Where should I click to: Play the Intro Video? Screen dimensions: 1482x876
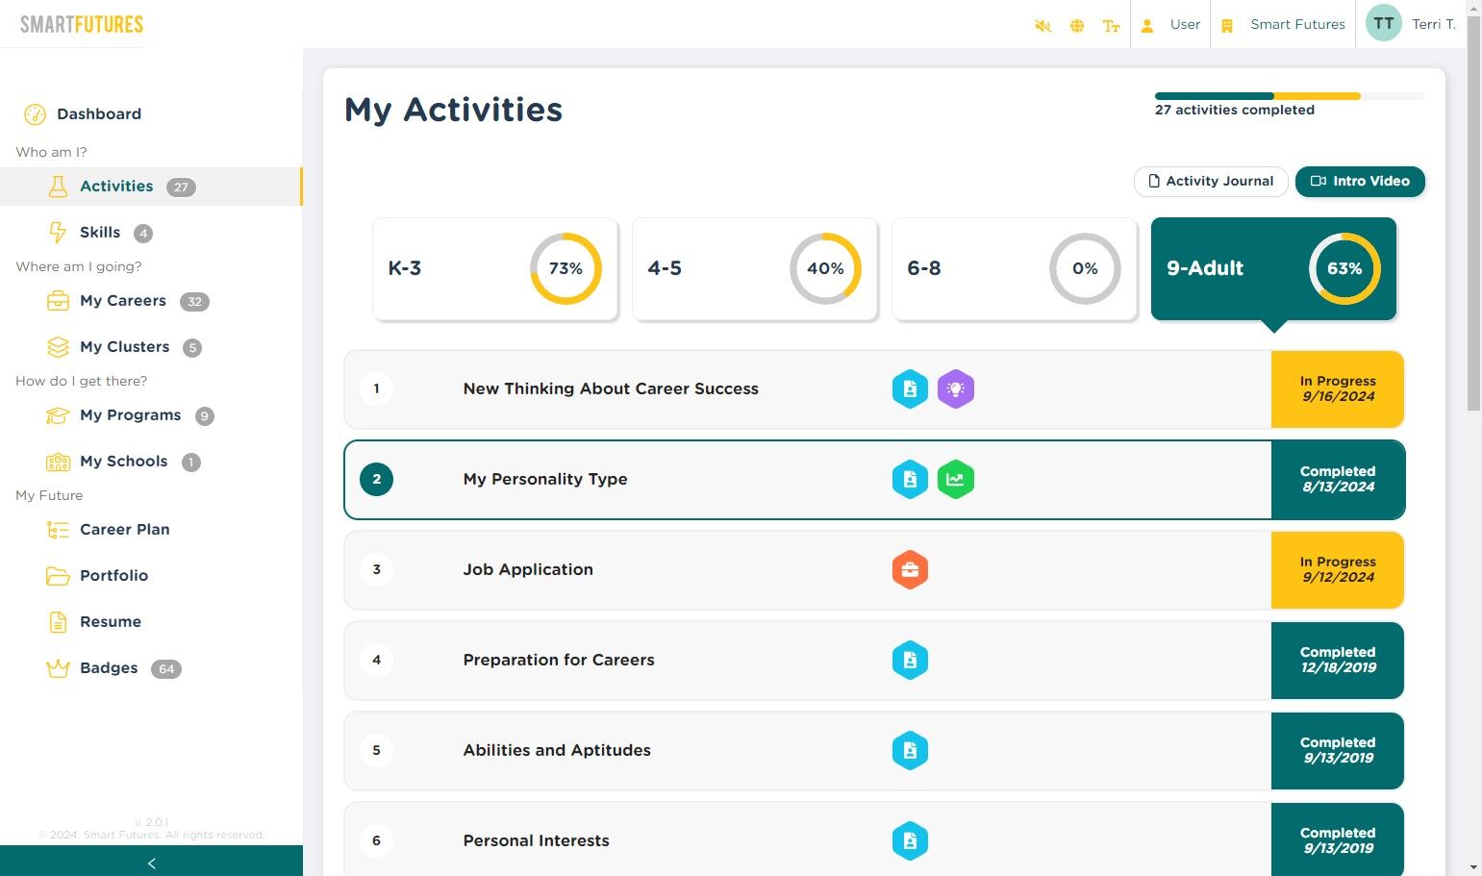click(x=1360, y=182)
